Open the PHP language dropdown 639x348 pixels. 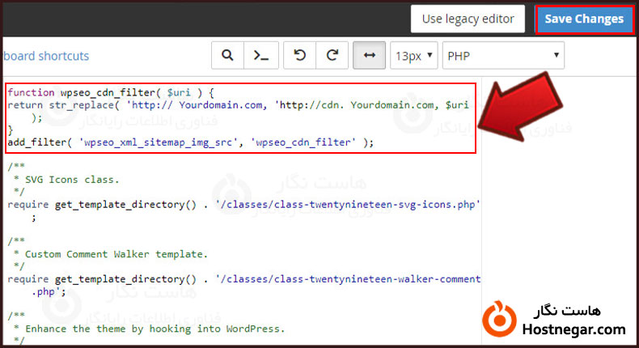502,56
